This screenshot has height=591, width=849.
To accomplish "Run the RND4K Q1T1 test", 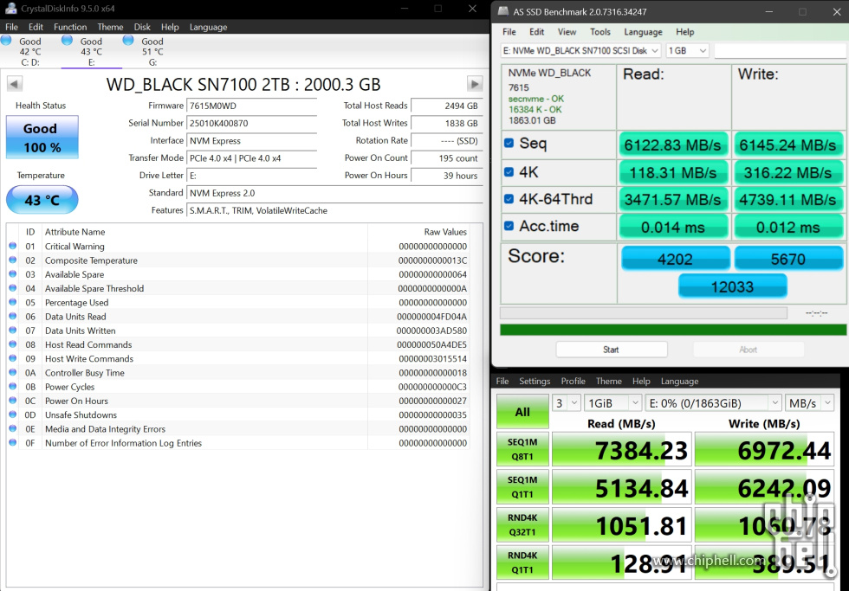I will 522,563.
